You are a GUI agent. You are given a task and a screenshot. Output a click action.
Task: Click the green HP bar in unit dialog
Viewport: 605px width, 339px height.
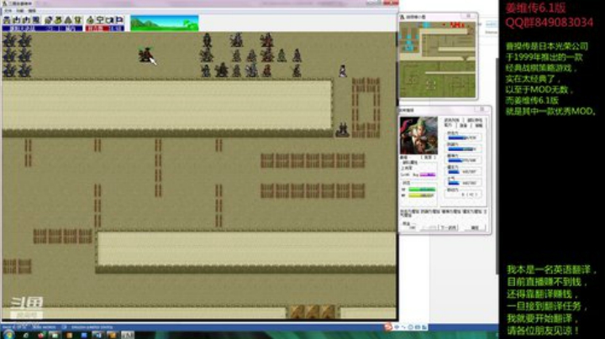coord(422,190)
